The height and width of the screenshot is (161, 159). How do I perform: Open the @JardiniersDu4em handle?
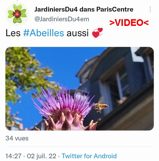62,19
